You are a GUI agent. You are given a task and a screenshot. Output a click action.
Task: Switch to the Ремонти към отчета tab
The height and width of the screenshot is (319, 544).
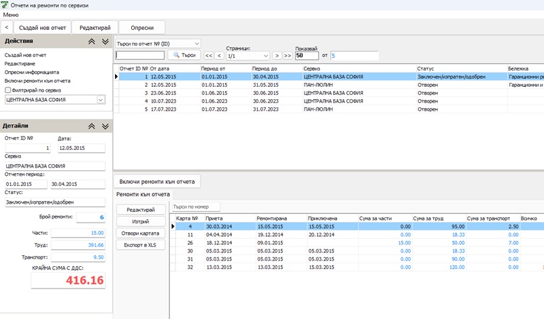click(x=143, y=194)
